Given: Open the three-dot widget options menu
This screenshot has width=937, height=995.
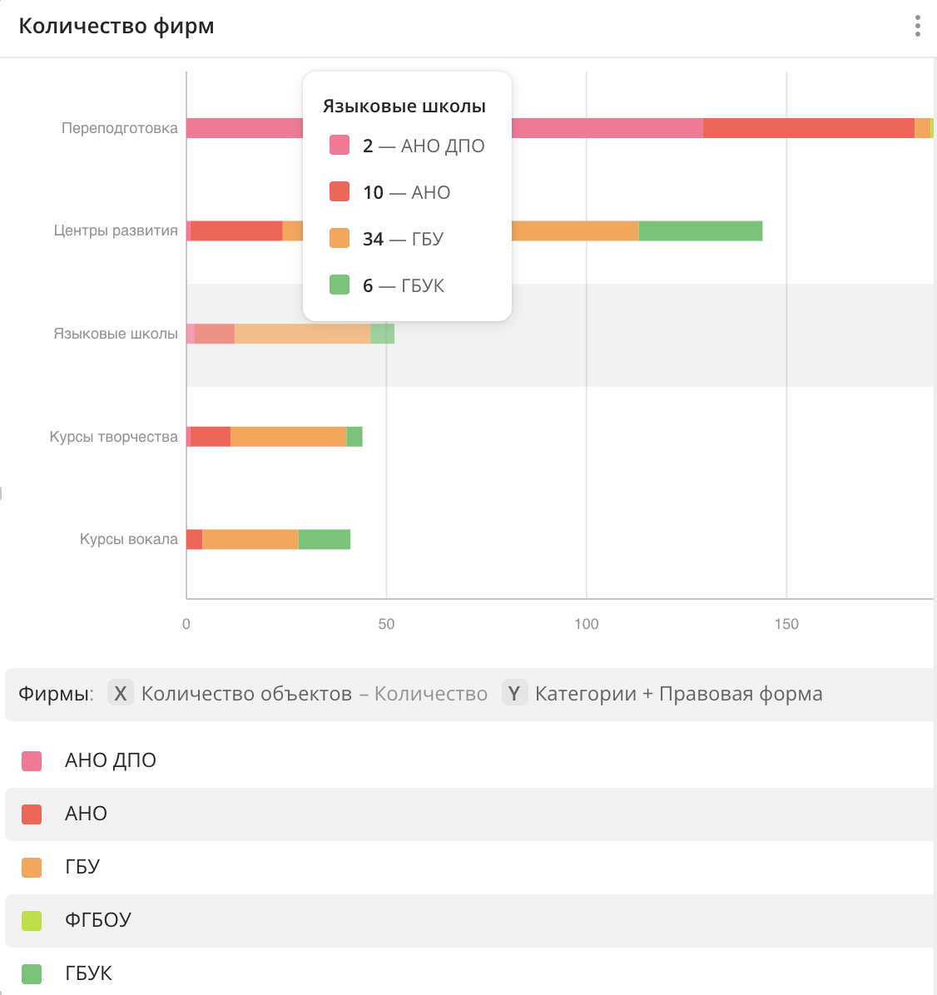Looking at the screenshot, I should click(917, 26).
